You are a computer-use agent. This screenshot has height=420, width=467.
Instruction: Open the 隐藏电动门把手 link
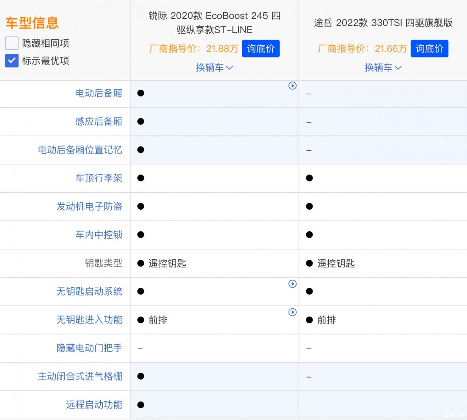click(x=89, y=348)
